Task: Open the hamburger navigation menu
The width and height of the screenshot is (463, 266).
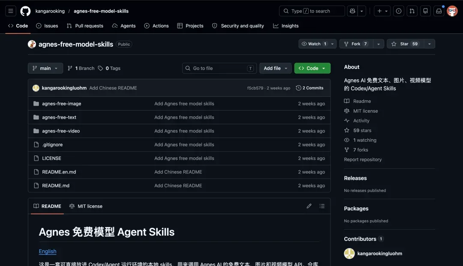Action: pos(11,11)
